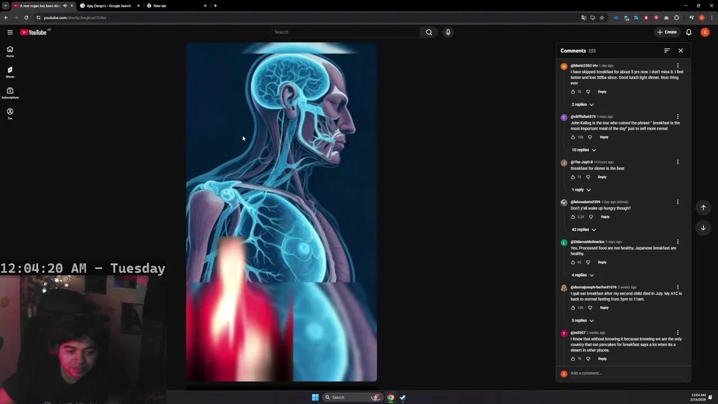Viewport: 718px width, 404px height.
Task: Dislike the comment by @cliffalla6375
Action: coord(590,137)
